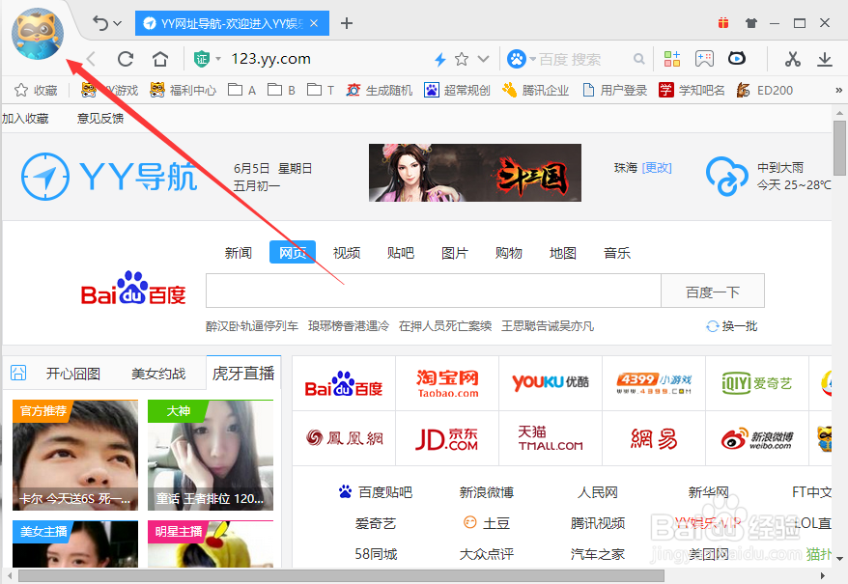The image size is (848, 584).
Task: Go to the browser home page icon
Action: [x=159, y=58]
